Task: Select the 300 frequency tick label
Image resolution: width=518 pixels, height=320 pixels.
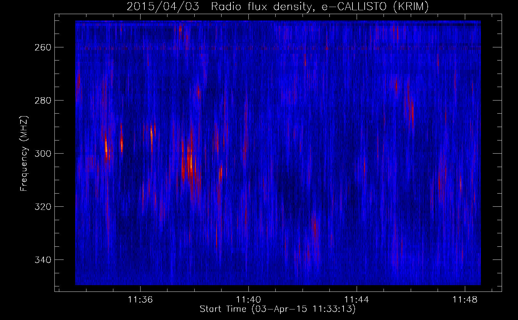Action: click(42, 154)
